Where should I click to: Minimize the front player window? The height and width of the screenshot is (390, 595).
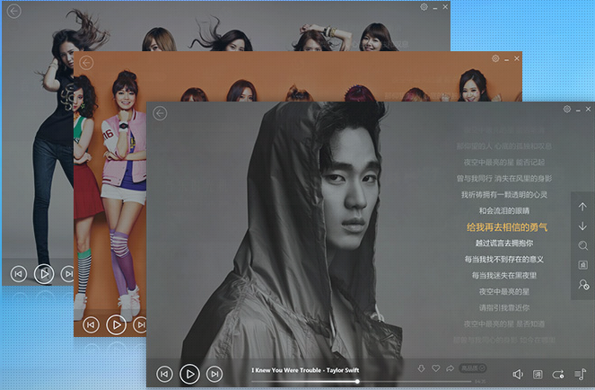[578, 111]
